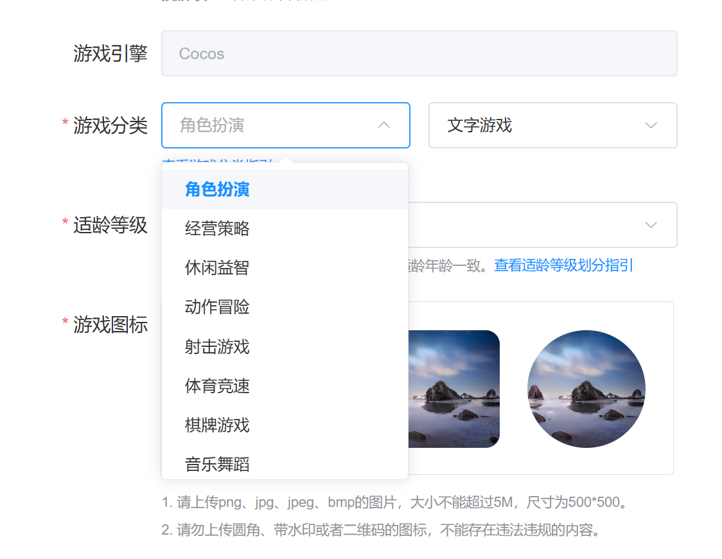Select 角色扮演 from the category list
The height and width of the screenshot is (559, 722).
(x=285, y=190)
